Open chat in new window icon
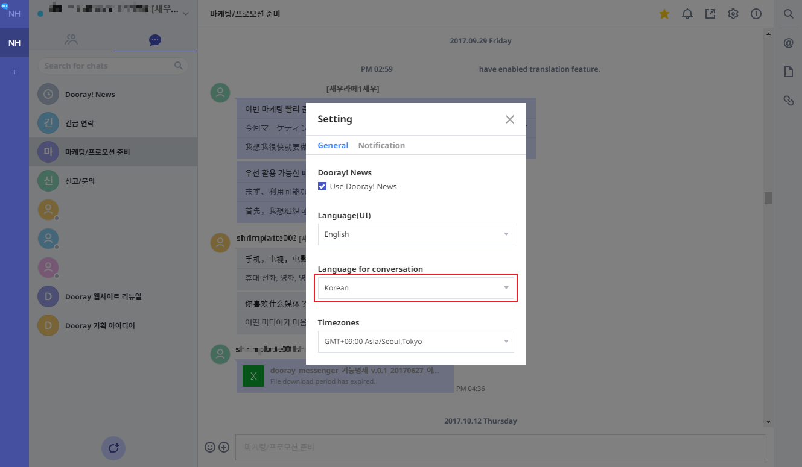The height and width of the screenshot is (467, 802). [x=710, y=14]
